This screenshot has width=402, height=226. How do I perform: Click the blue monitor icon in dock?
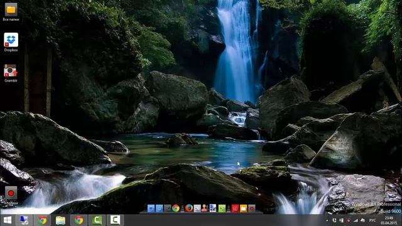(151, 208)
